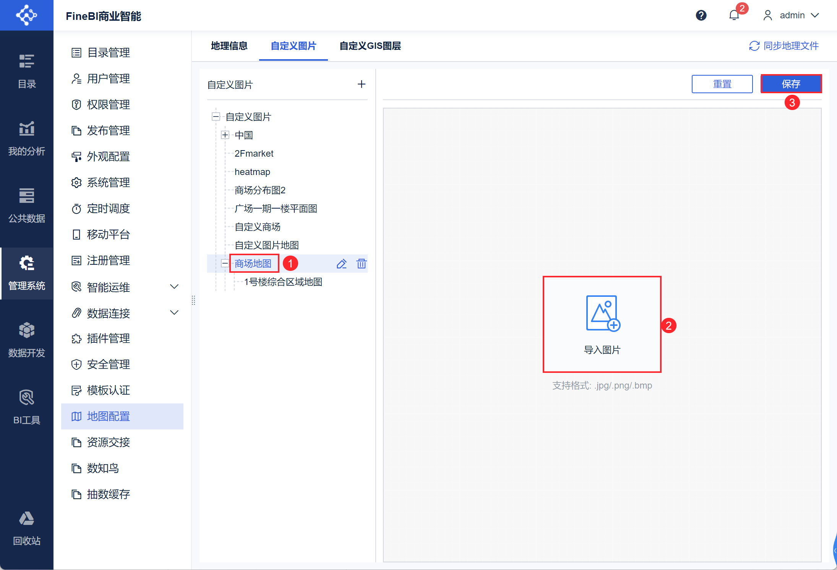This screenshot has width=837, height=570.
Task: Expand the 智能运维 submenu chevron
Action: pos(174,287)
